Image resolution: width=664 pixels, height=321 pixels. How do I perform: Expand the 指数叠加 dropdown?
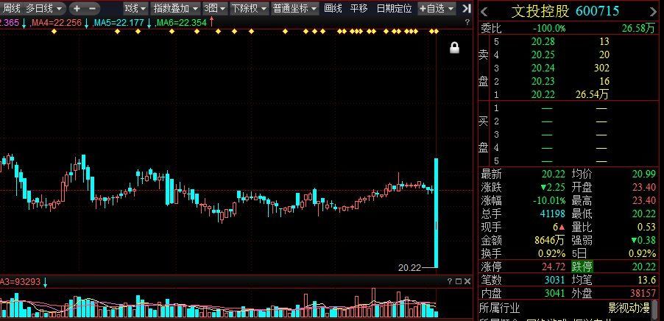coord(175,8)
